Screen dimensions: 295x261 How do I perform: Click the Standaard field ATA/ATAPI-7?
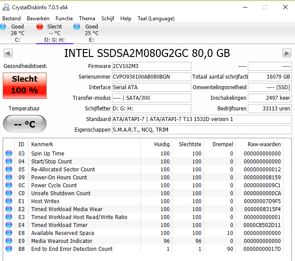click(x=202, y=119)
